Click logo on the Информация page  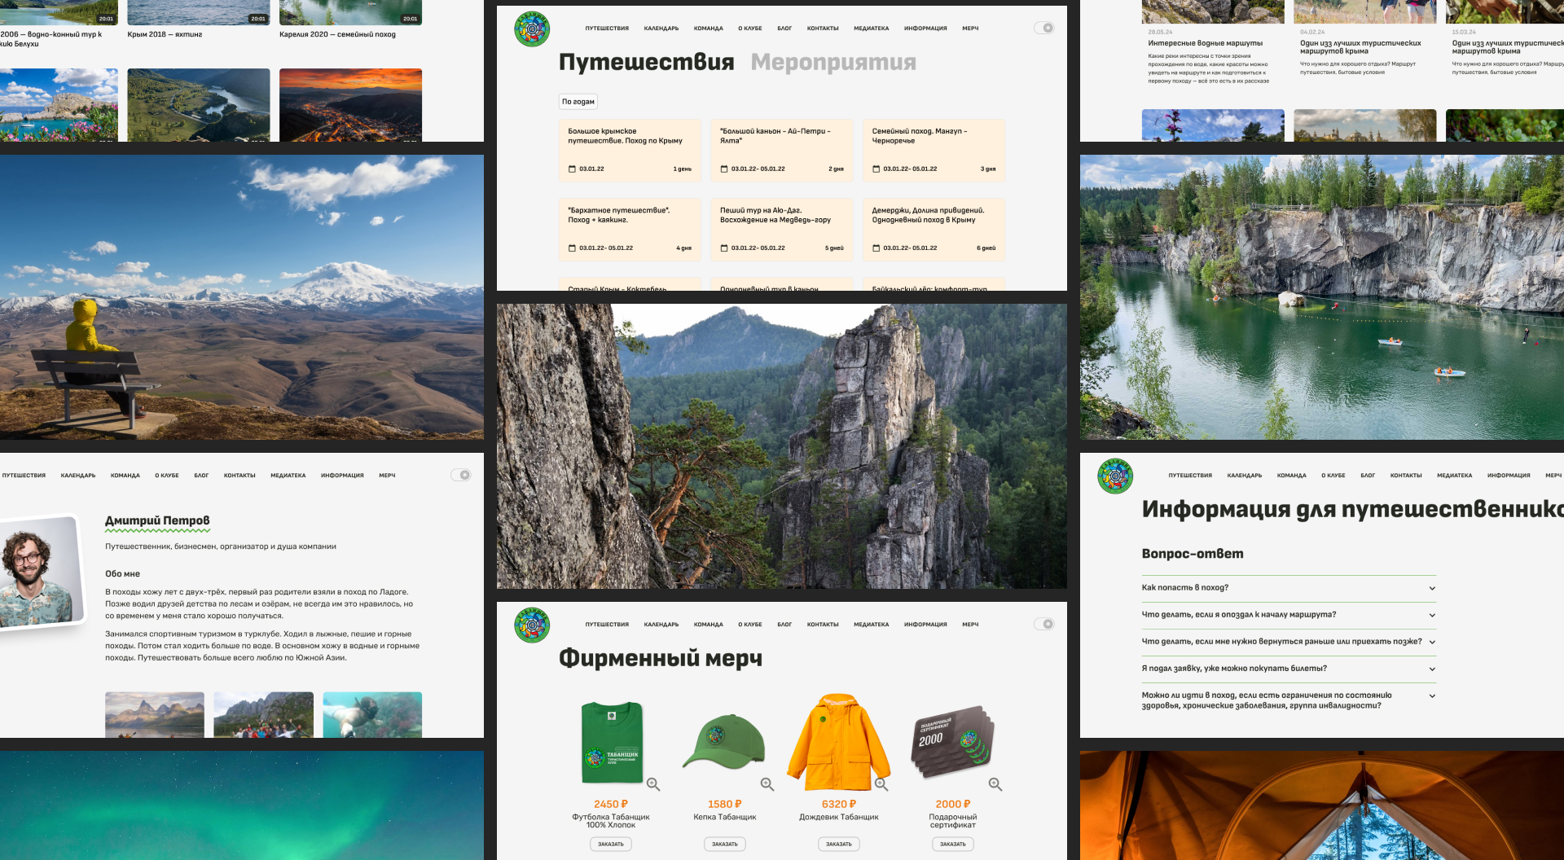pyautogui.click(x=1115, y=476)
